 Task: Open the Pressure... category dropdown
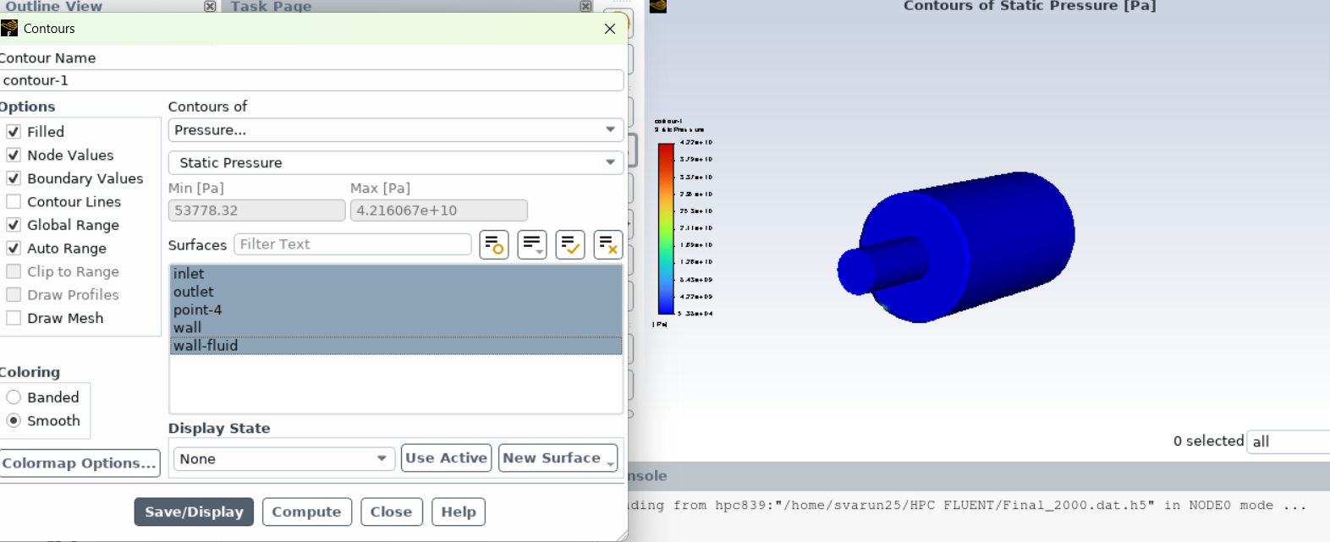click(x=396, y=130)
